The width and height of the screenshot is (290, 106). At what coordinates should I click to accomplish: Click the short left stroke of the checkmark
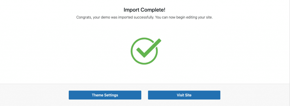coord(140,52)
